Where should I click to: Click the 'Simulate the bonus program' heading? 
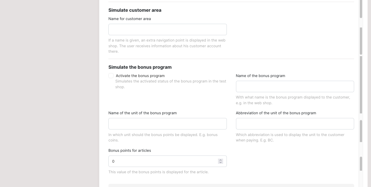click(140, 67)
